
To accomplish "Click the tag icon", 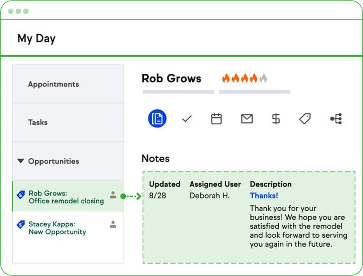I will pyautogui.click(x=305, y=119).
